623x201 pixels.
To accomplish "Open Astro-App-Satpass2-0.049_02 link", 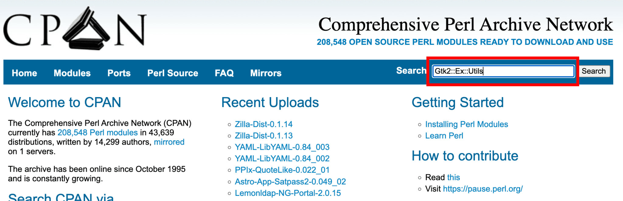I will 290,182.
